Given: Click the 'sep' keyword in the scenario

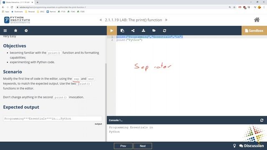Looking at the screenshot, I should (x=76, y=79).
